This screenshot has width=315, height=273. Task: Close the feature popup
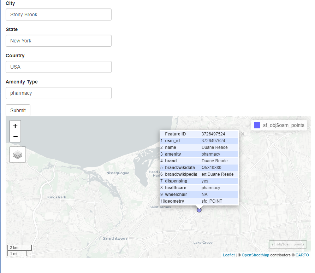242,134
